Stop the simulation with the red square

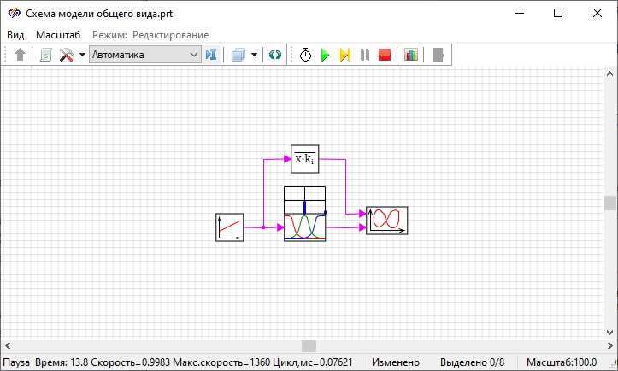[x=385, y=55]
